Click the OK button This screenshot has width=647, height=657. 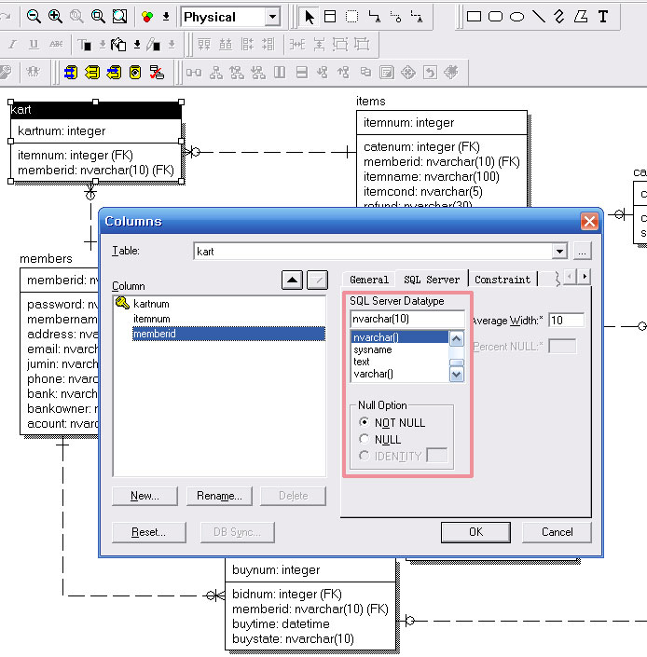tap(475, 532)
